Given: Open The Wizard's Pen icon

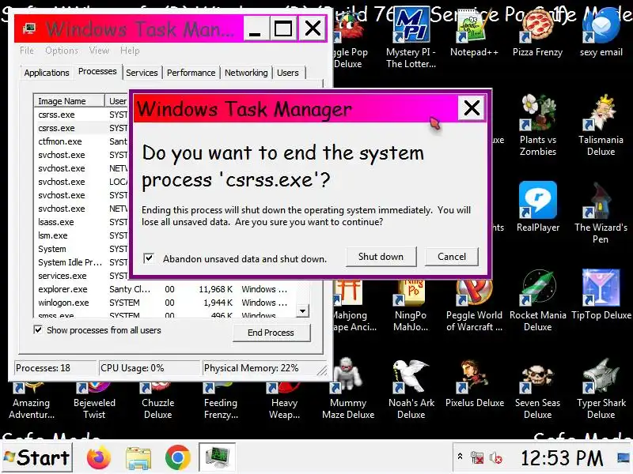Looking at the screenshot, I should [x=601, y=213].
